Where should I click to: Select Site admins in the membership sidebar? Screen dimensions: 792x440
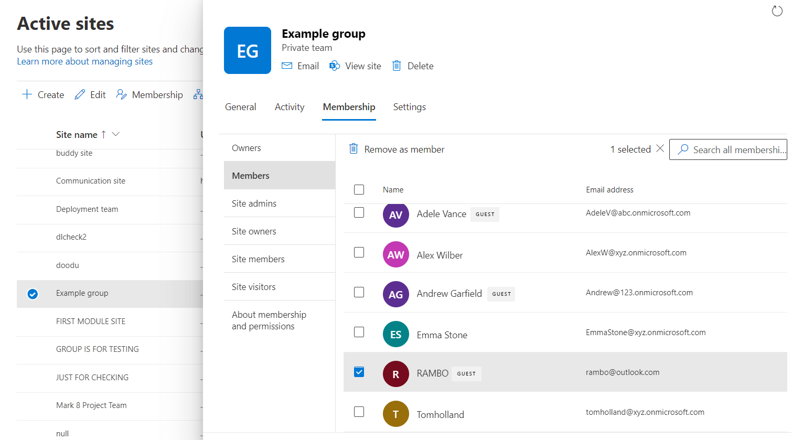253,203
